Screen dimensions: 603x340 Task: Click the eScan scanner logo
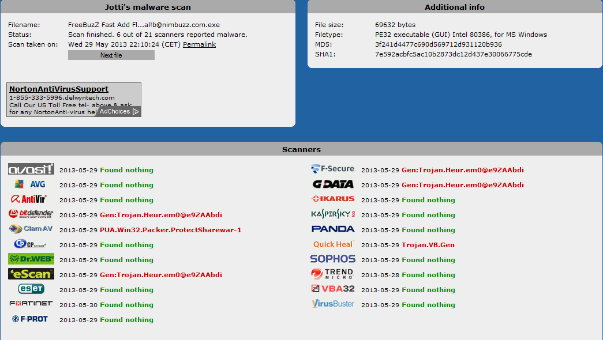pyautogui.click(x=31, y=274)
